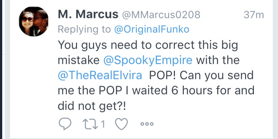
Task: Click the empty area right of the more icon
Action: [212, 124]
